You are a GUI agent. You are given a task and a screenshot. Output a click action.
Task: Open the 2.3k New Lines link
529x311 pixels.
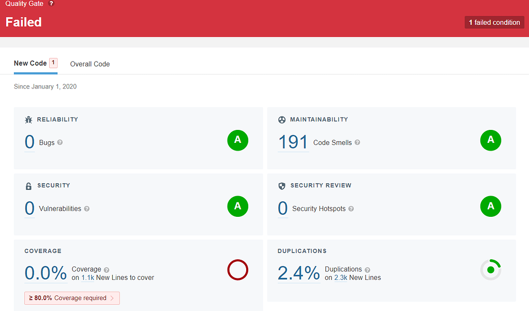[341, 277]
